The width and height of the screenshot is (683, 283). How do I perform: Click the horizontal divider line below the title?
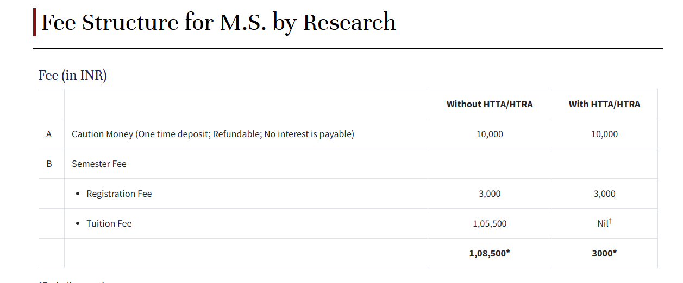[348, 49]
